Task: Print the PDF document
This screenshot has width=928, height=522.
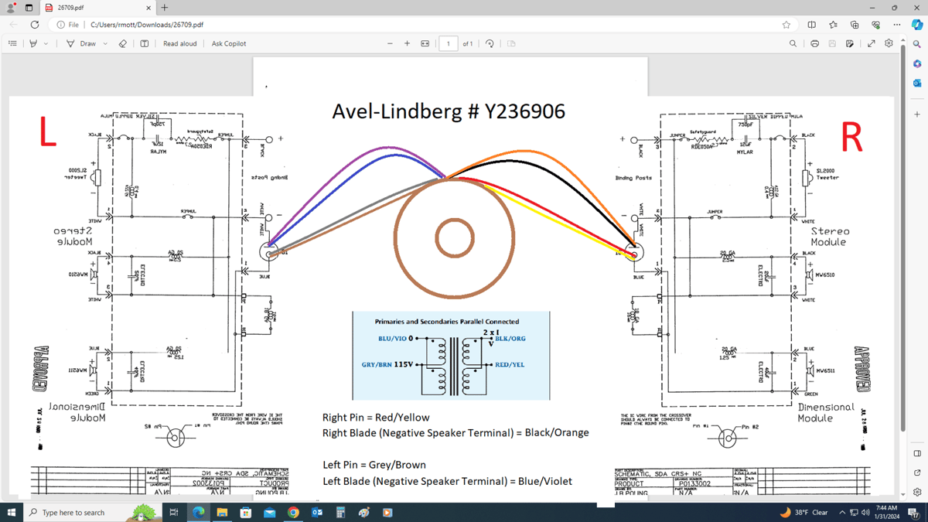Action: point(814,44)
